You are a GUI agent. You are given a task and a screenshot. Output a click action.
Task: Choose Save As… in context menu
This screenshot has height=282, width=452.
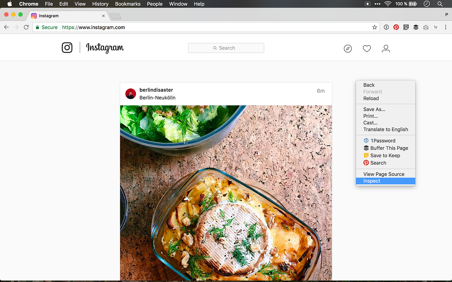click(385, 109)
